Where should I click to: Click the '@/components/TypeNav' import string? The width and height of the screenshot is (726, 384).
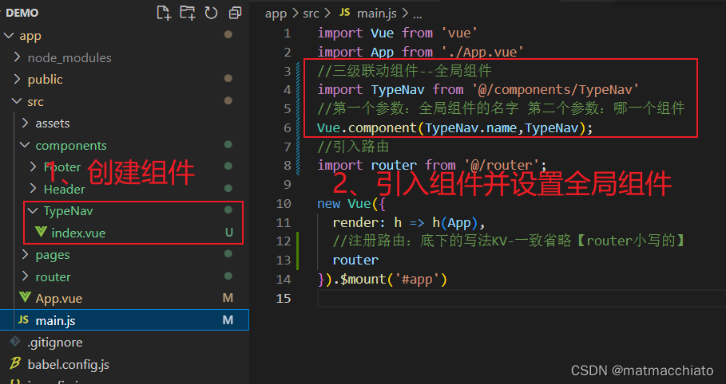click(555, 90)
